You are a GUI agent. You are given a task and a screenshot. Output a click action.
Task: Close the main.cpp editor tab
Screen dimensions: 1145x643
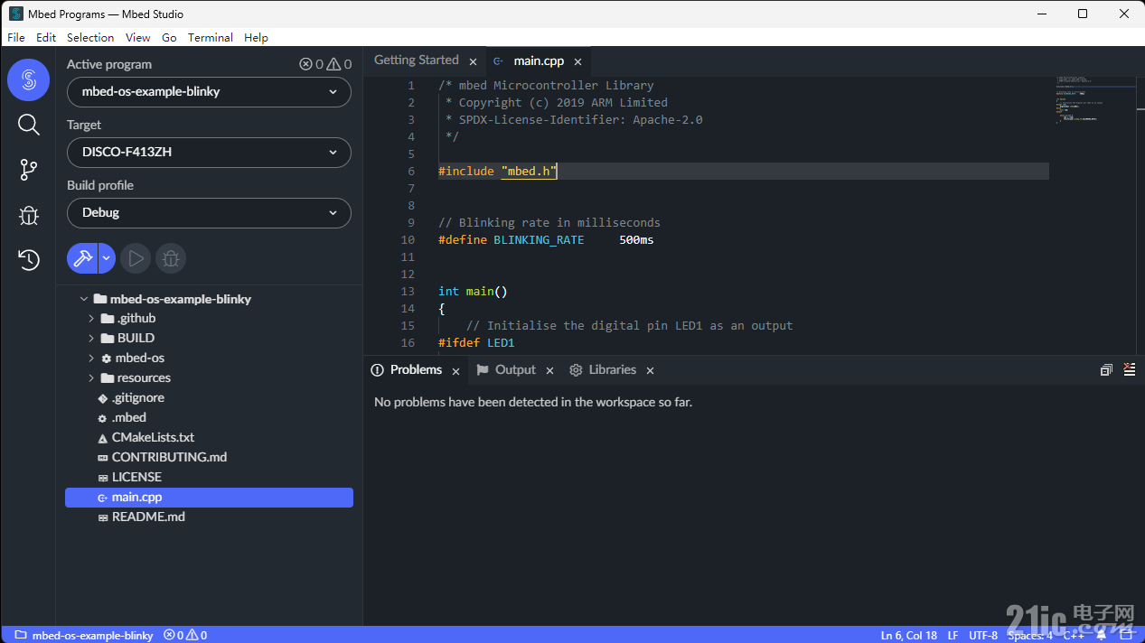click(578, 61)
